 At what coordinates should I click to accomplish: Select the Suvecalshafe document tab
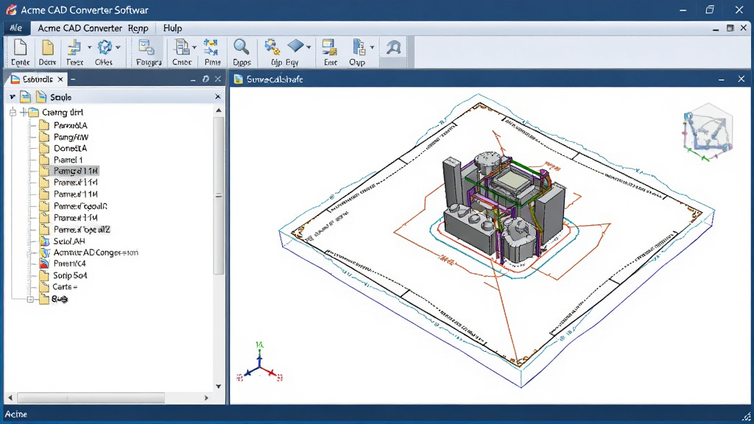coord(275,79)
